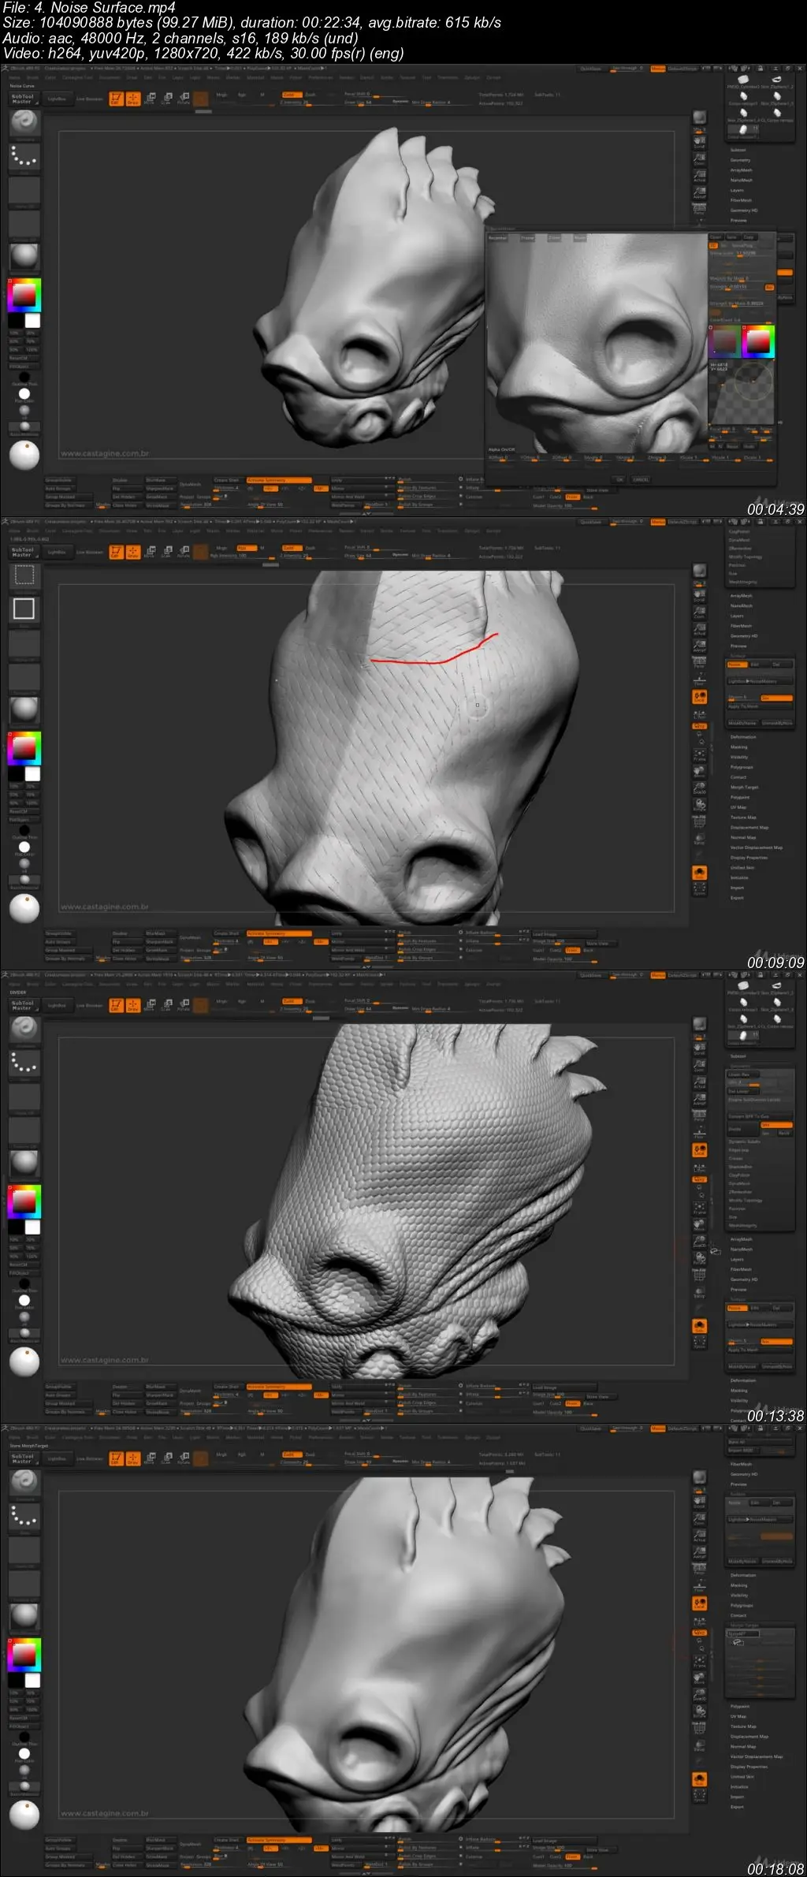The image size is (807, 1877).
Task: Toggle Persp in 00:04:39 frame
Action: pyautogui.click(x=699, y=208)
